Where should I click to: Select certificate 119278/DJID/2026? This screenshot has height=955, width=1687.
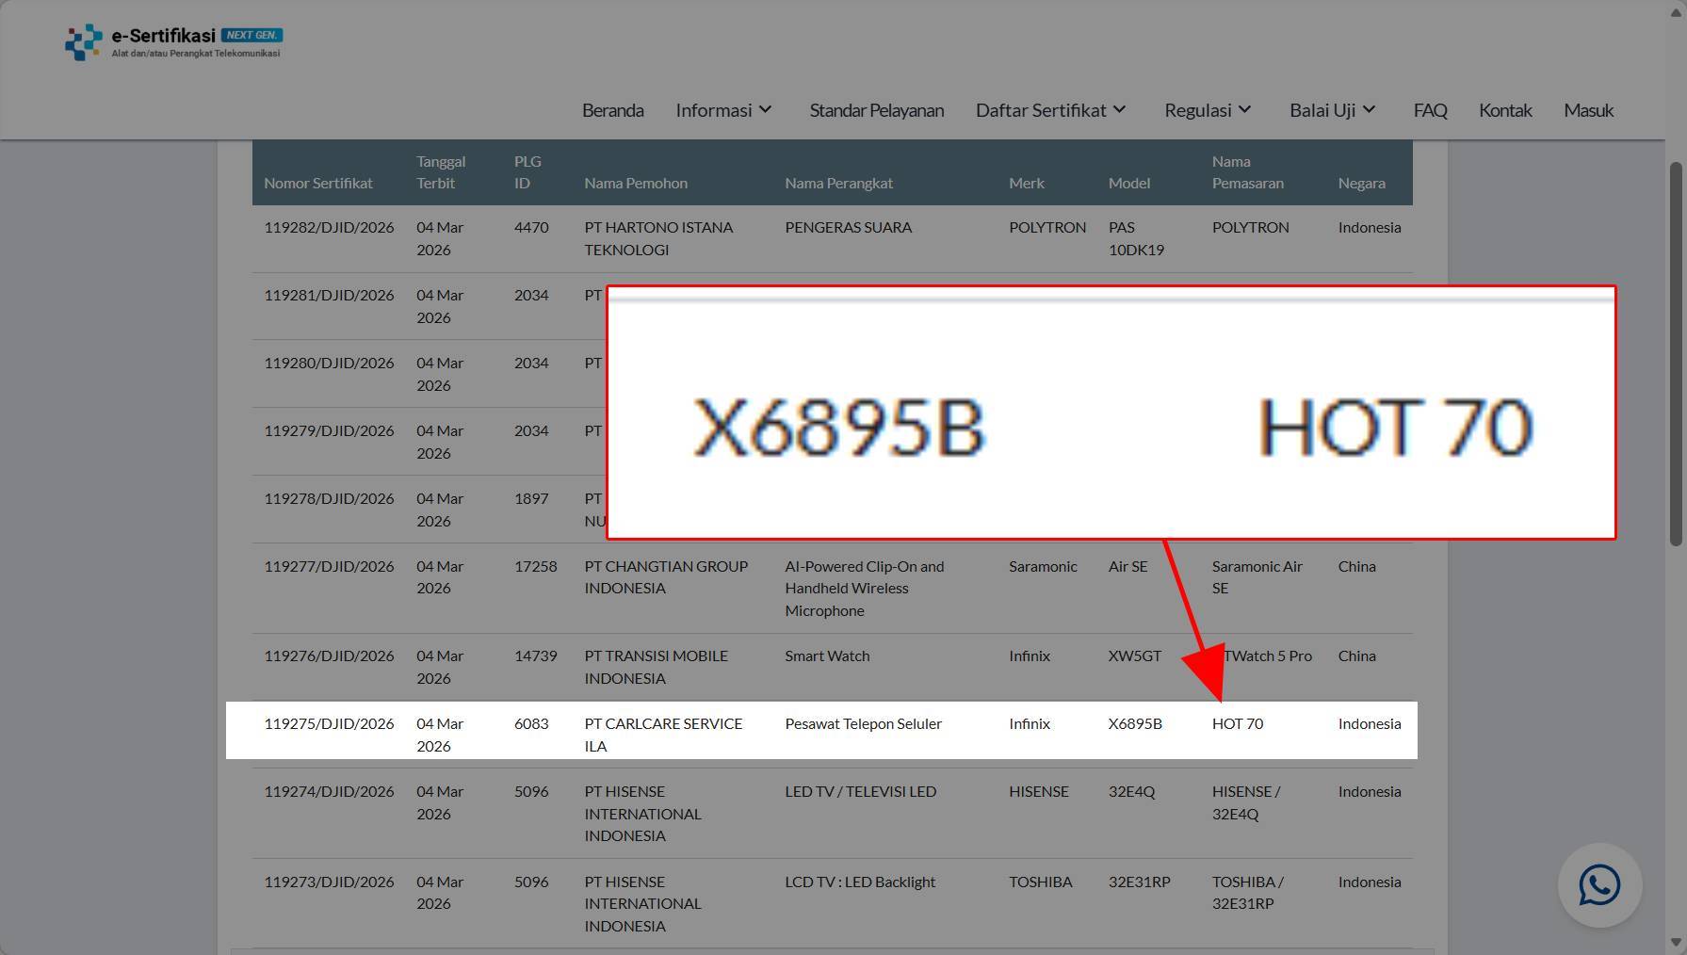pyautogui.click(x=329, y=498)
